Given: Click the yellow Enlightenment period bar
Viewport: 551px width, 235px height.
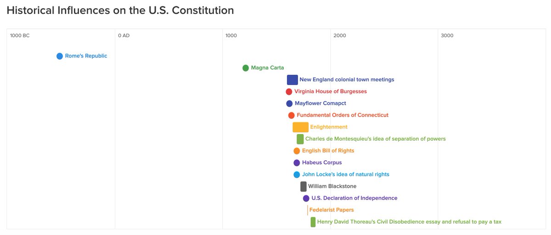Looking at the screenshot, I should tap(300, 127).
